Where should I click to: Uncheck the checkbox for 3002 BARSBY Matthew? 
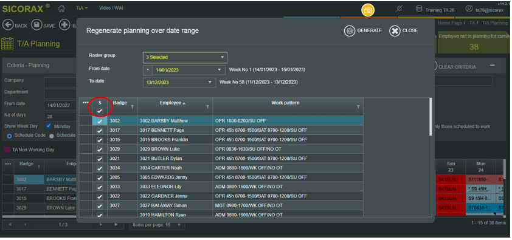click(100, 122)
